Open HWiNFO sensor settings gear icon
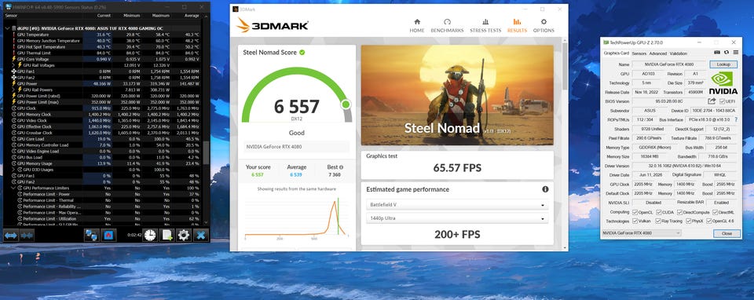 (x=183, y=235)
